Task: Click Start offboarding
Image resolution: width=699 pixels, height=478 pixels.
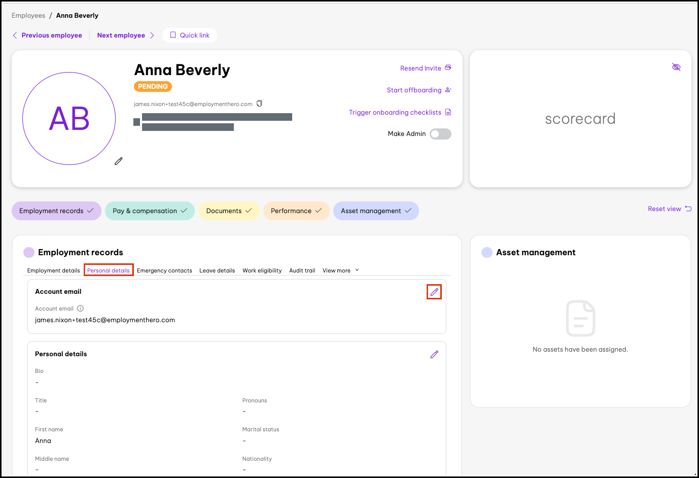Action: (414, 90)
